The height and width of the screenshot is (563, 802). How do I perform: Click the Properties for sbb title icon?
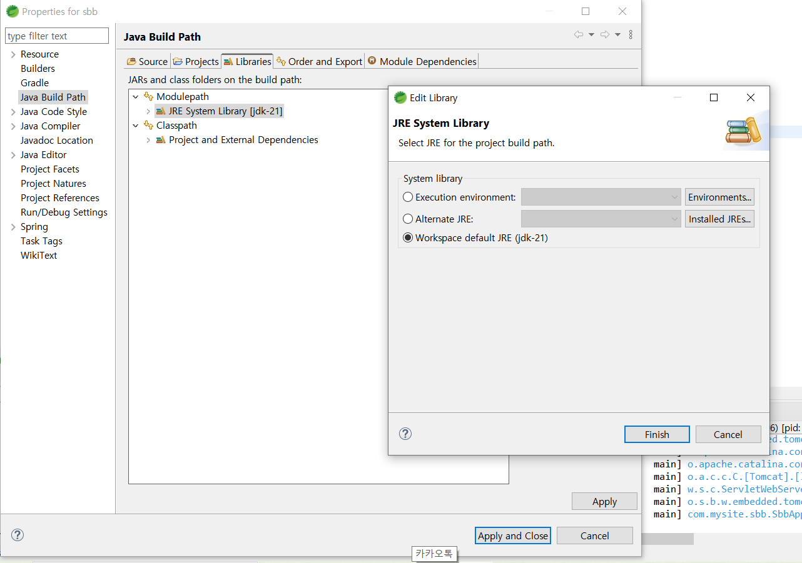pyautogui.click(x=13, y=11)
